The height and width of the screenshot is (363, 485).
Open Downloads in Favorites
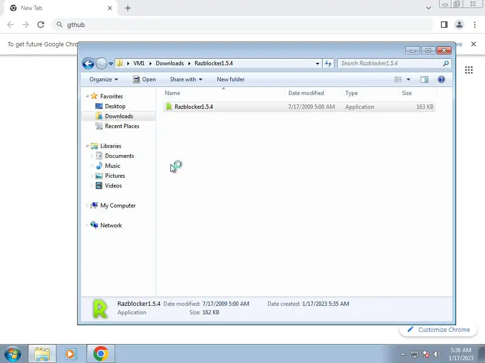point(119,116)
